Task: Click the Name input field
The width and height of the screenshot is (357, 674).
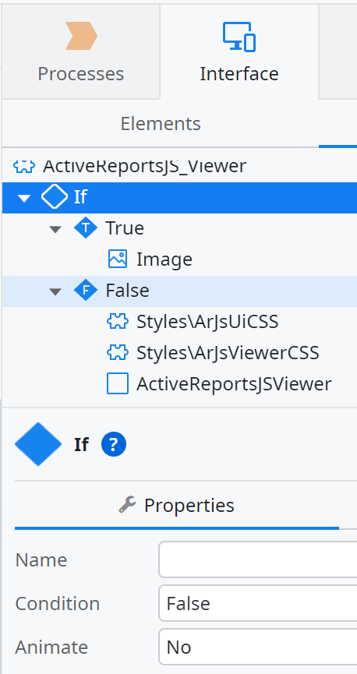Action: [x=258, y=559]
